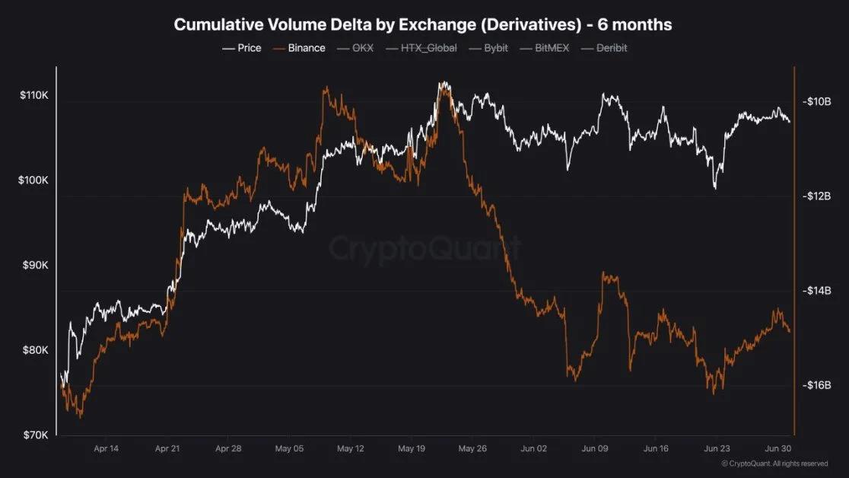Click the white Price line marker icon

pyautogui.click(x=228, y=49)
